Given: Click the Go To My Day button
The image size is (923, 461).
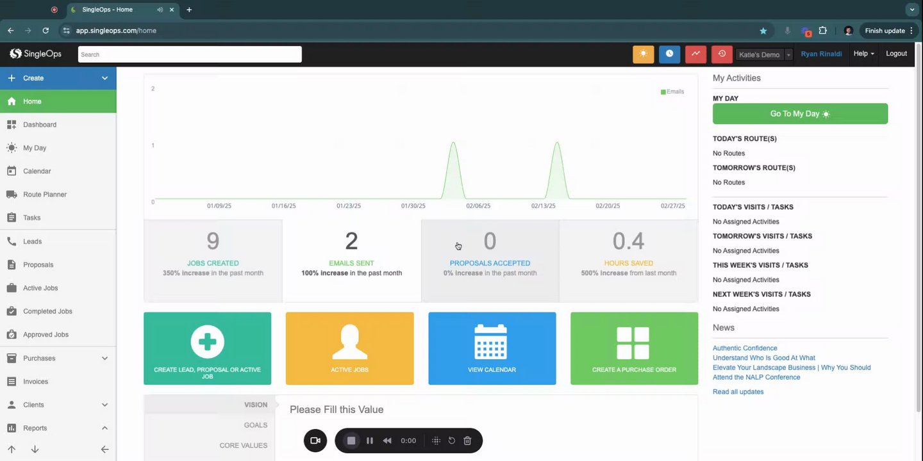Looking at the screenshot, I should click(800, 113).
